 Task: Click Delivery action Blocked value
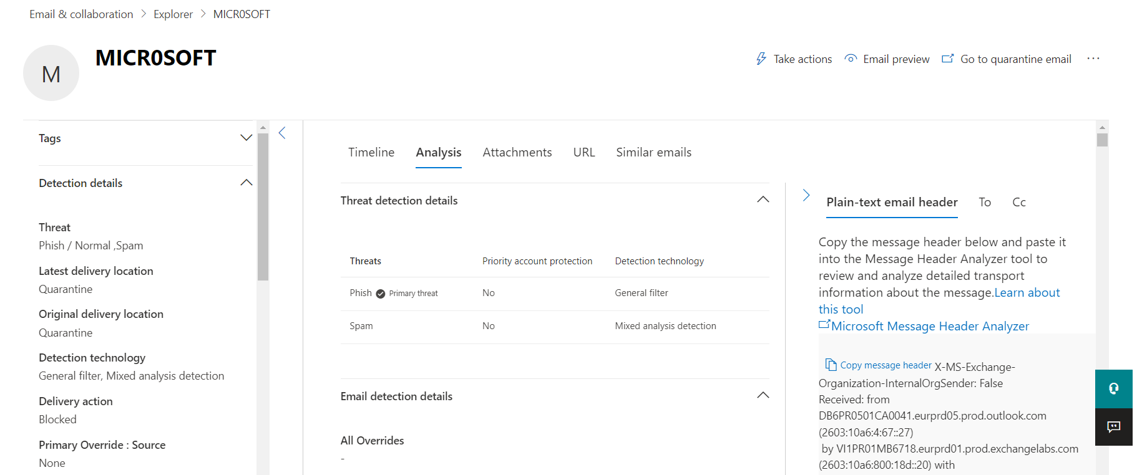(x=57, y=420)
